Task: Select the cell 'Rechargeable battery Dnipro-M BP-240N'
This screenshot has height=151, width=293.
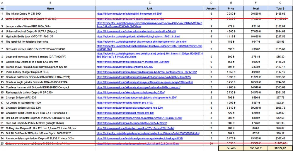Action: point(50,92)
